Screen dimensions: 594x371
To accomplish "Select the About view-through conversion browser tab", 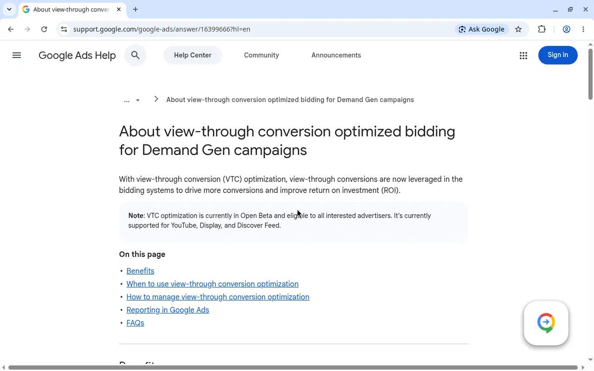I will [x=72, y=9].
